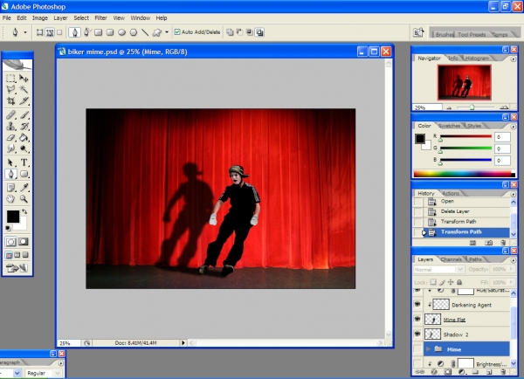Click the Brushes tab in palette well
This screenshot has height=379, width=524.
[x=445, y=34]
